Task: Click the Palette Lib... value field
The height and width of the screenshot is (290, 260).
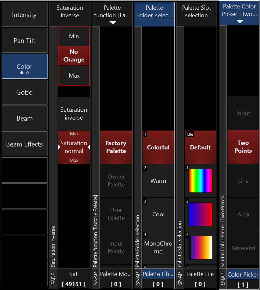Action: coord(158,284)
